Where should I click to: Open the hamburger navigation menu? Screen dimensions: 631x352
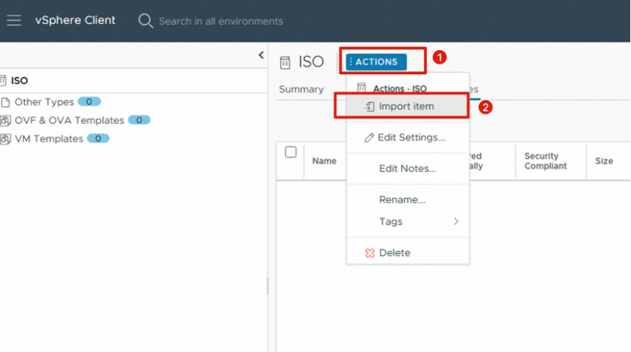pyautogui.click(x=14, y=20)
